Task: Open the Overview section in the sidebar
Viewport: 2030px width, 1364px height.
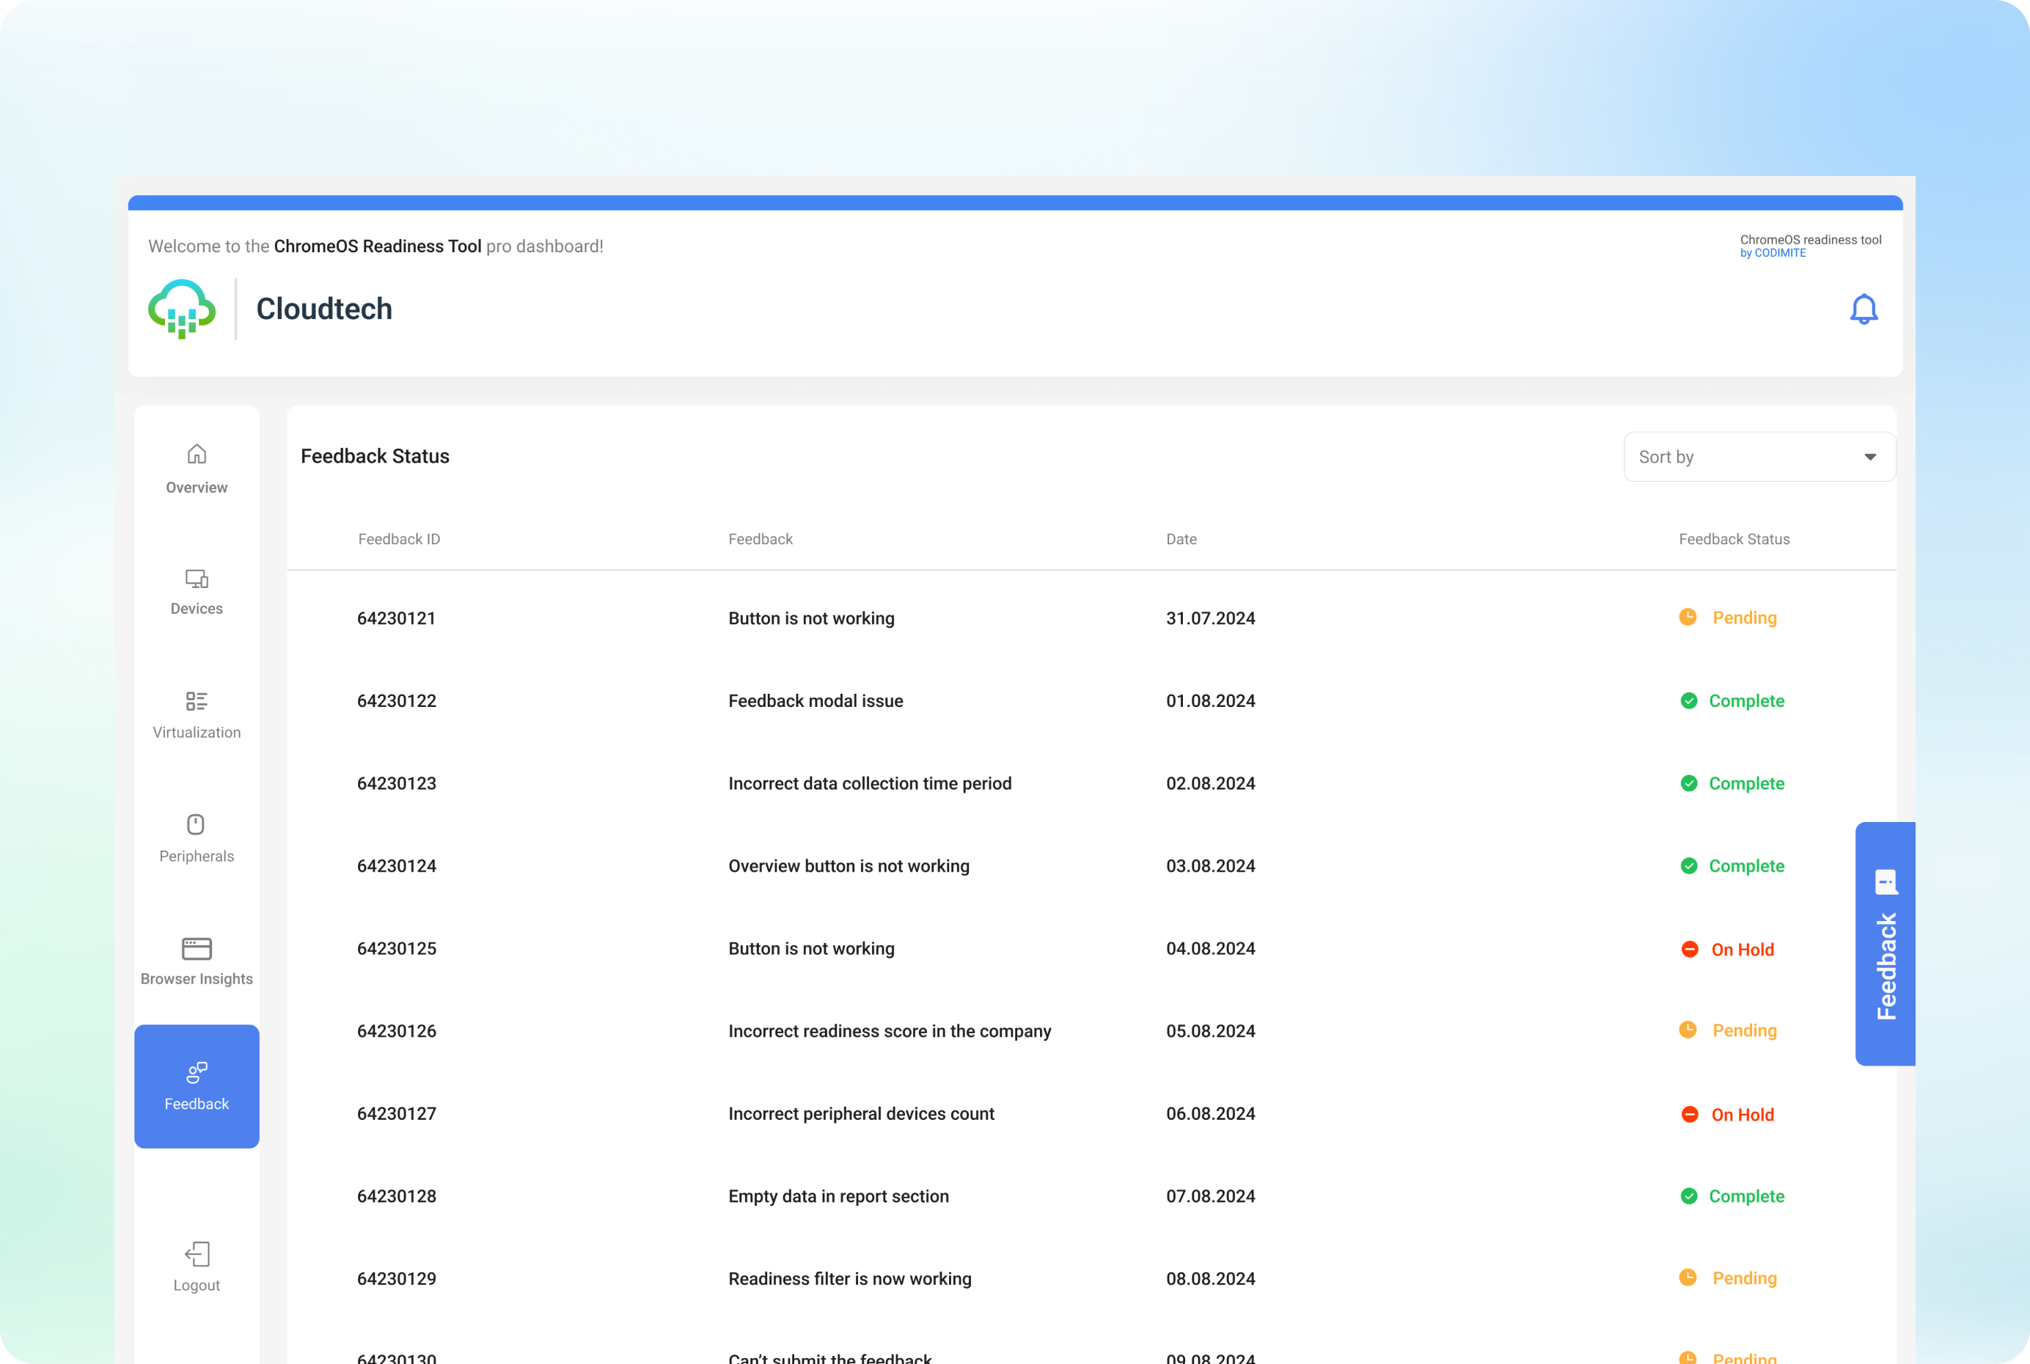Action: tap(197, 467)
